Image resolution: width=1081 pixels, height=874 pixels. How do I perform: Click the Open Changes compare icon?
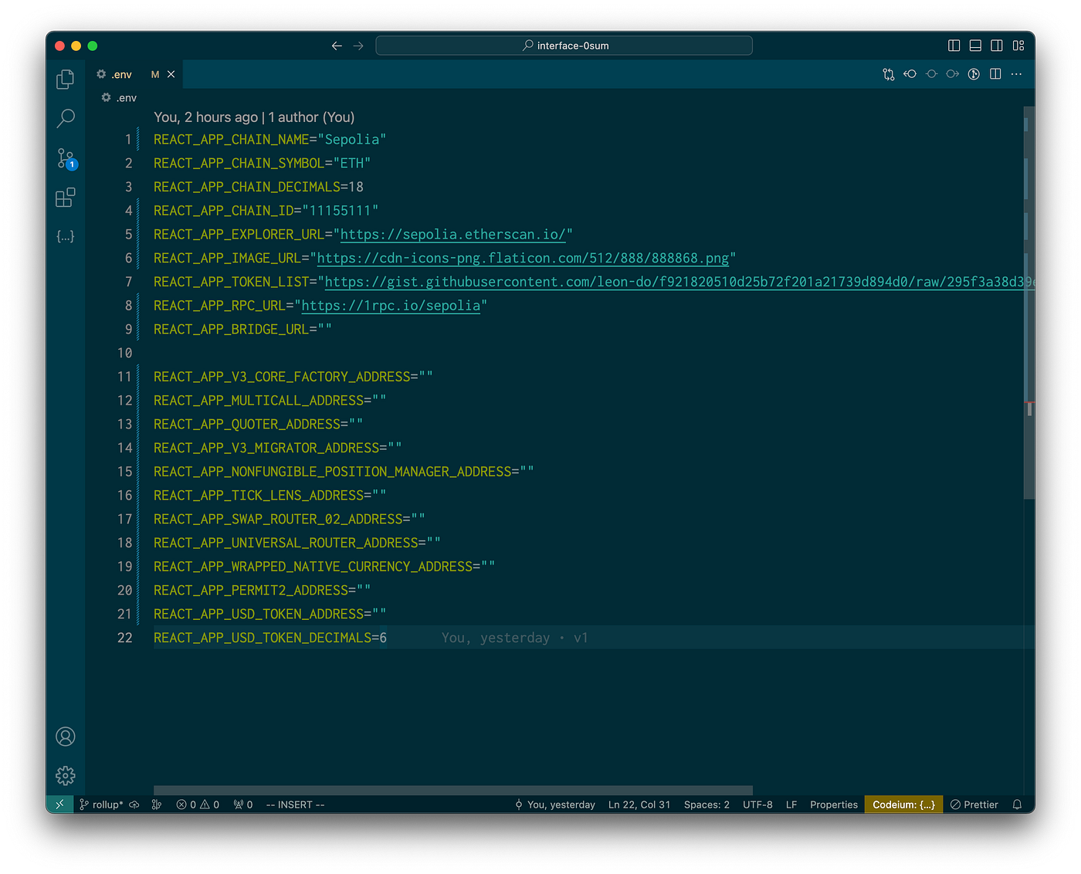coord(889,74)
